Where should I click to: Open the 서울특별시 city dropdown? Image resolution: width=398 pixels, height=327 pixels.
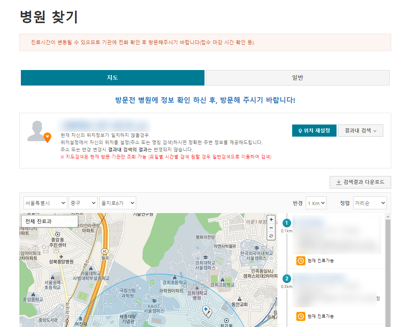pyautogui.click(x=45, y=203)
